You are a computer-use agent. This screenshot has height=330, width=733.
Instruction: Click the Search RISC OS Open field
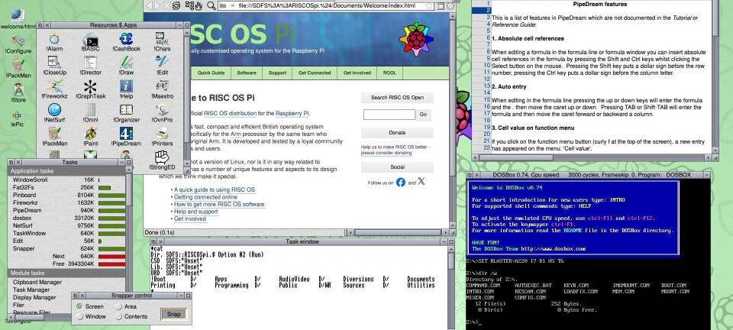pos(389,115)
